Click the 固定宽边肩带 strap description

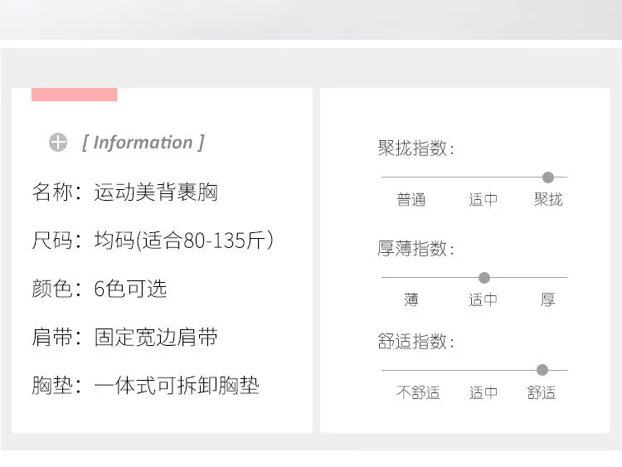tap(156, 338)
